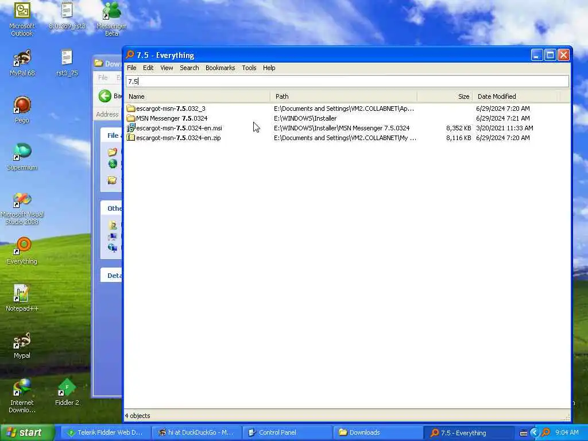Click size value 8,352 KB

click(x=459, y=128)
